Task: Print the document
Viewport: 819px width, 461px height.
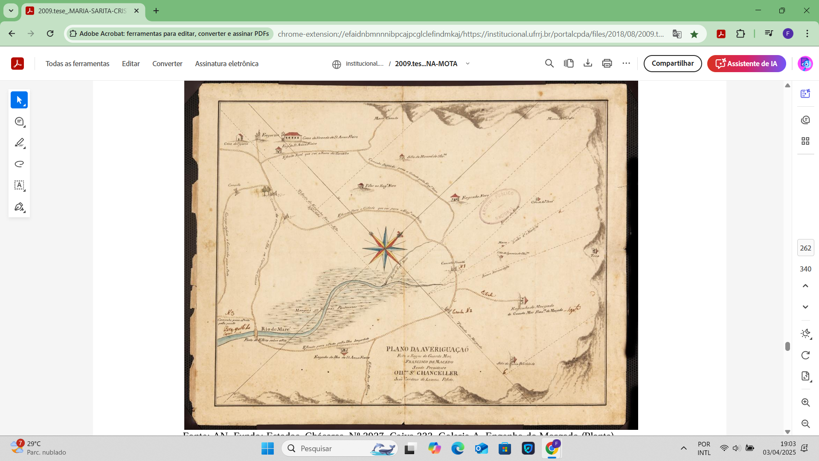Action: 607,64
